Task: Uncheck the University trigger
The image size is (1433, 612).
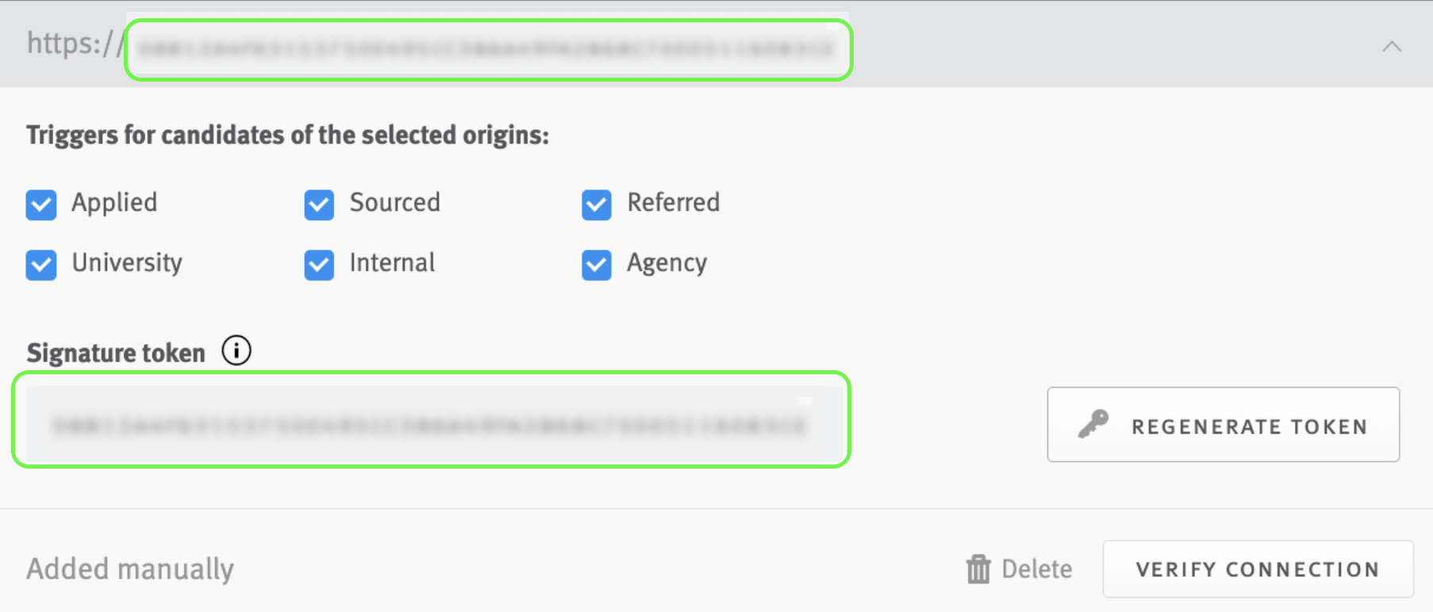Action: tap(40, 265)
